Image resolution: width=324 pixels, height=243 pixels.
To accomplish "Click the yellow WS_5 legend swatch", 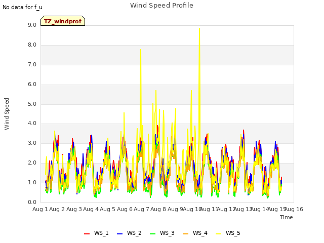I will click(218, 234).
